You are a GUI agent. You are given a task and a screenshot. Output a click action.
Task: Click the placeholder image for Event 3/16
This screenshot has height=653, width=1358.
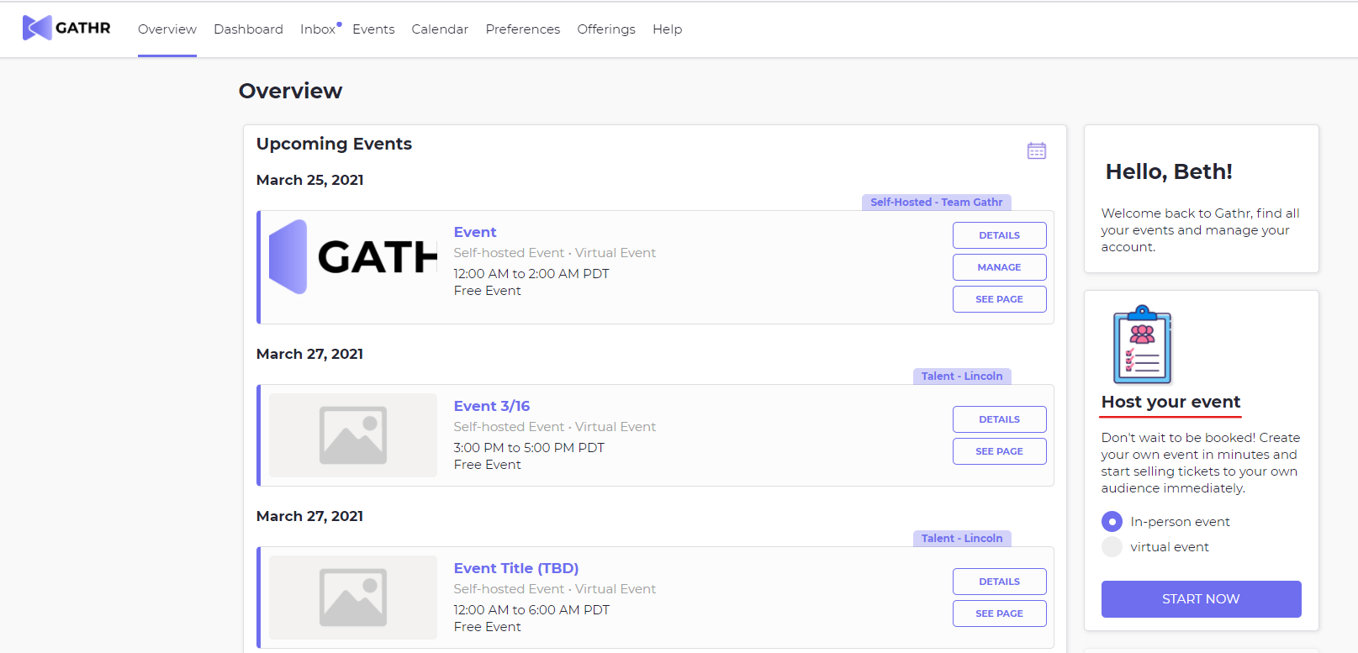click(x=353, y=435)
